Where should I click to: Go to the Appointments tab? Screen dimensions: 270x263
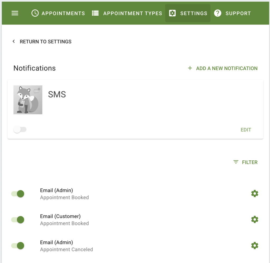(x=58, y=13)
